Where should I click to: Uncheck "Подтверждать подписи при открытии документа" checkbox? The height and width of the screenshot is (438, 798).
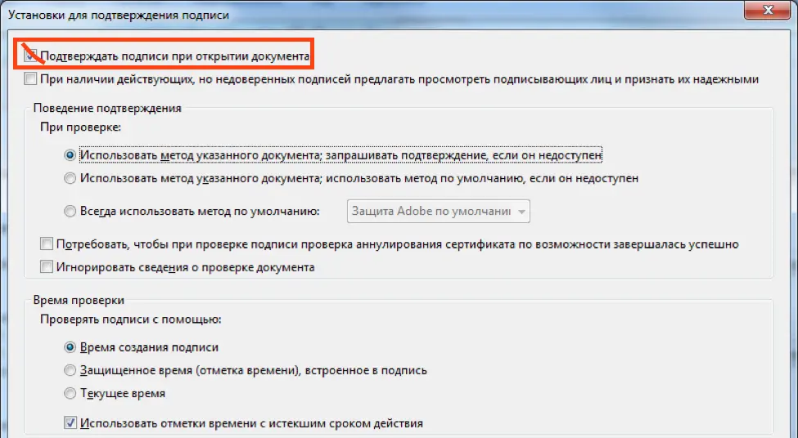[x=31, y=56]
